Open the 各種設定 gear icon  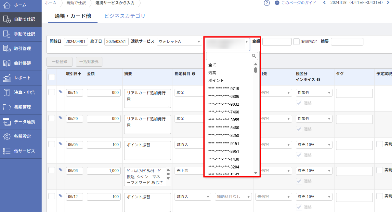coord(7,136)
